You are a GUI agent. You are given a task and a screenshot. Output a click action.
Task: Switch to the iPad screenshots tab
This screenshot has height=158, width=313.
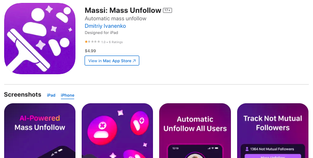coord(51,95)
